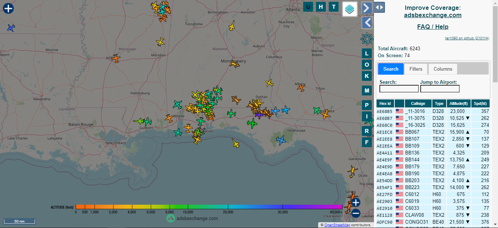Screen dimensions: 498x228
Task: Click the U map toggle button
Action: point(308,7)
